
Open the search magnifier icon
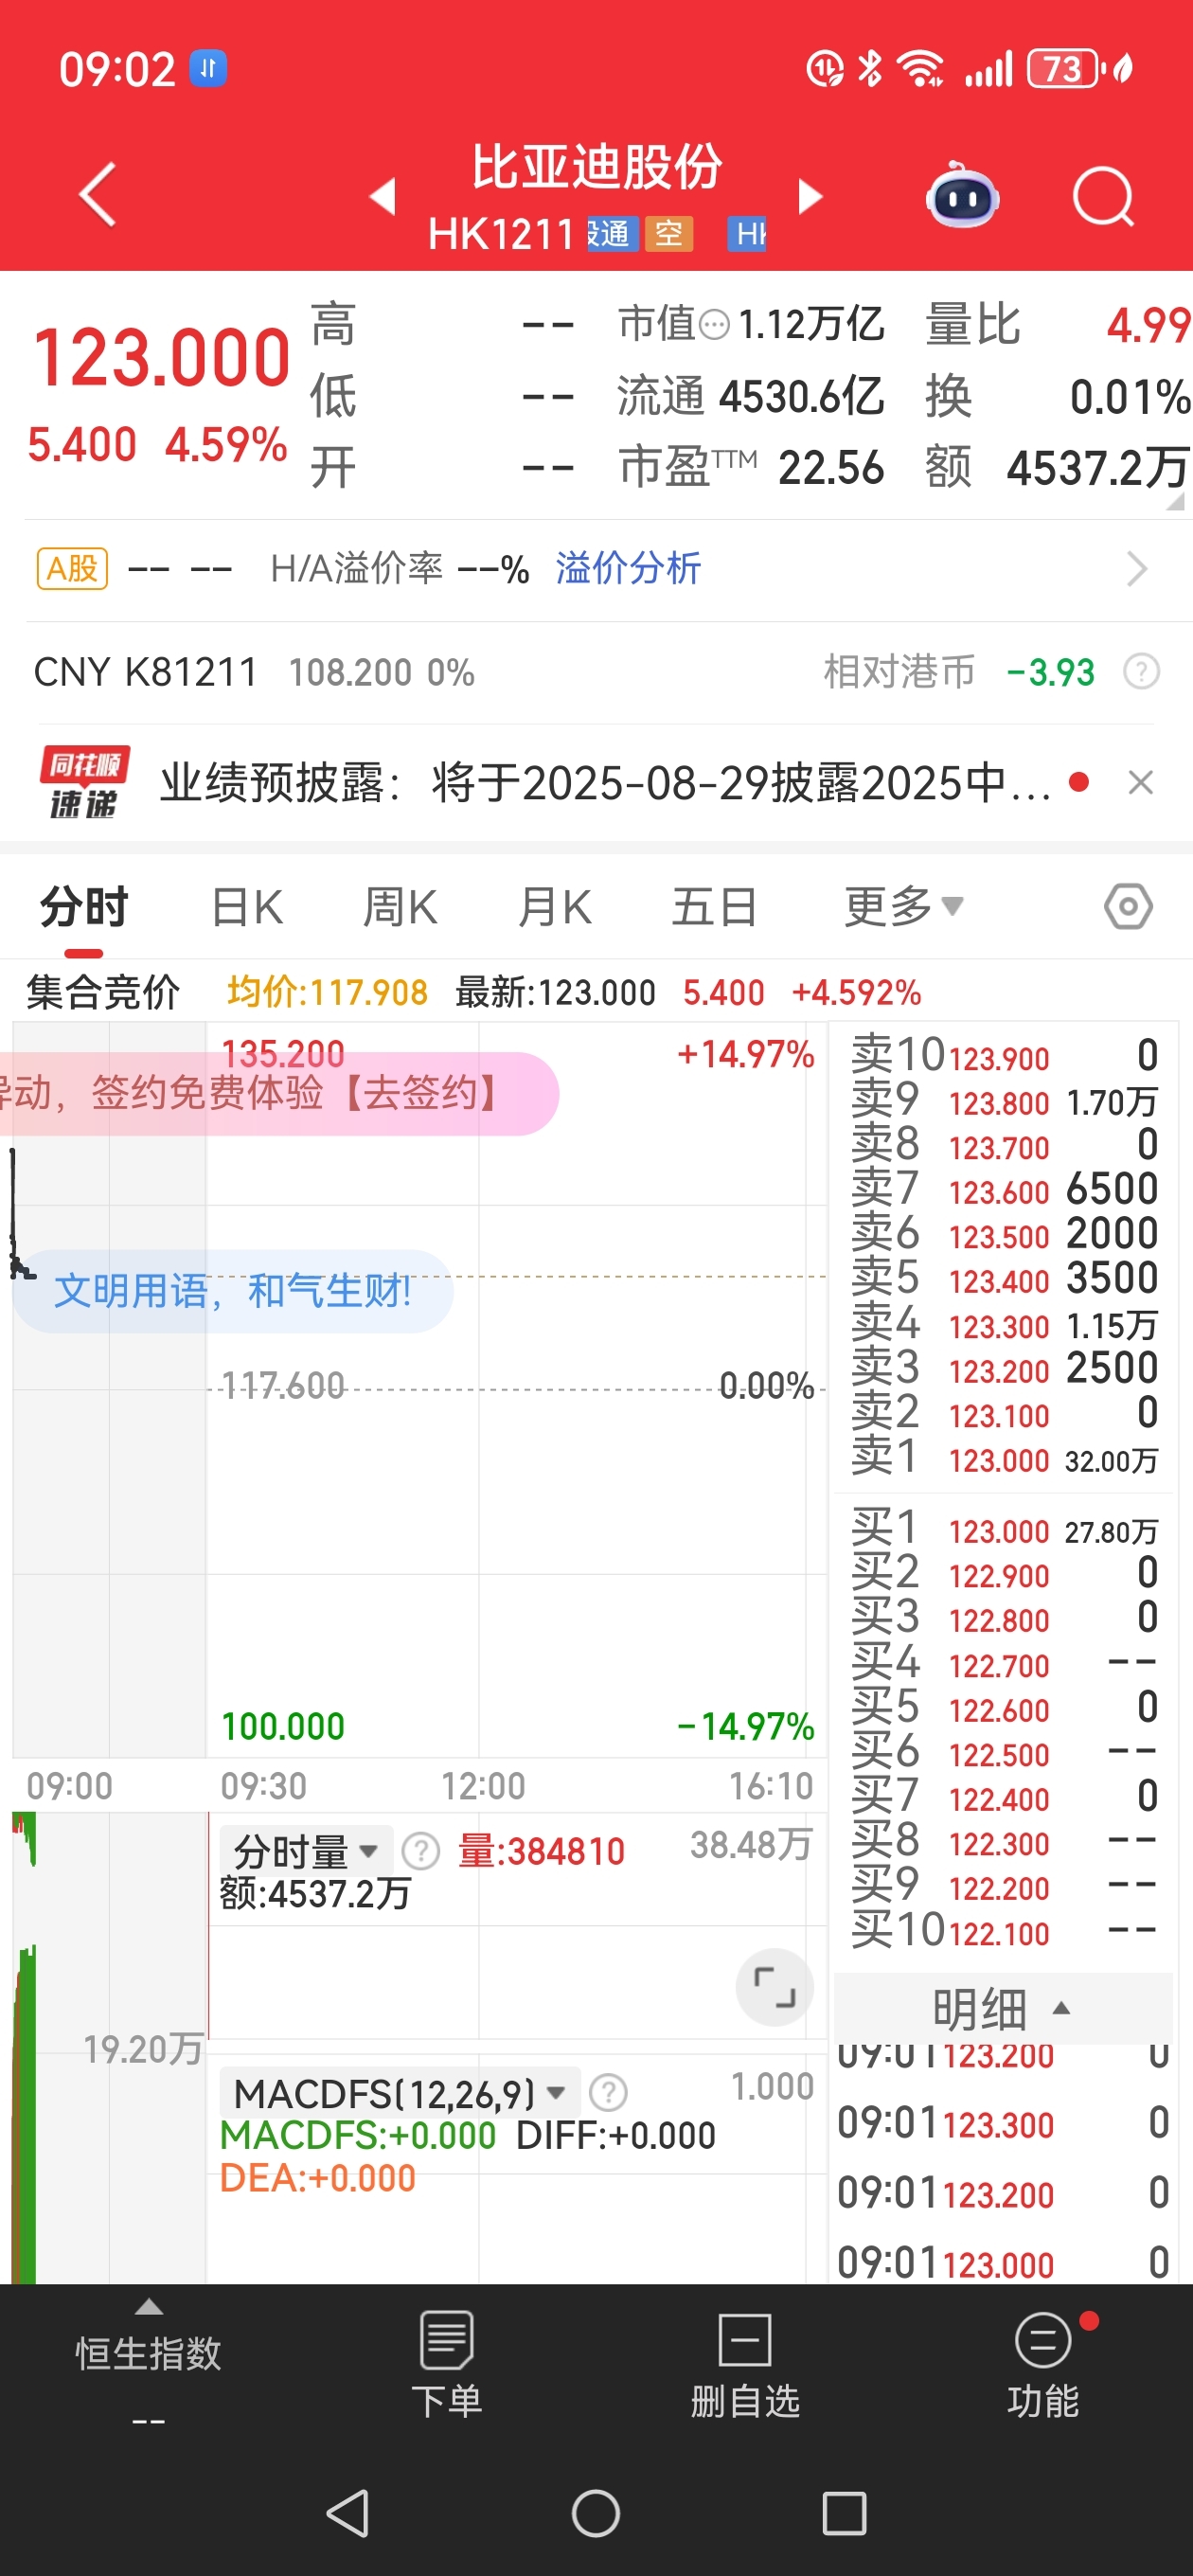1103,197
